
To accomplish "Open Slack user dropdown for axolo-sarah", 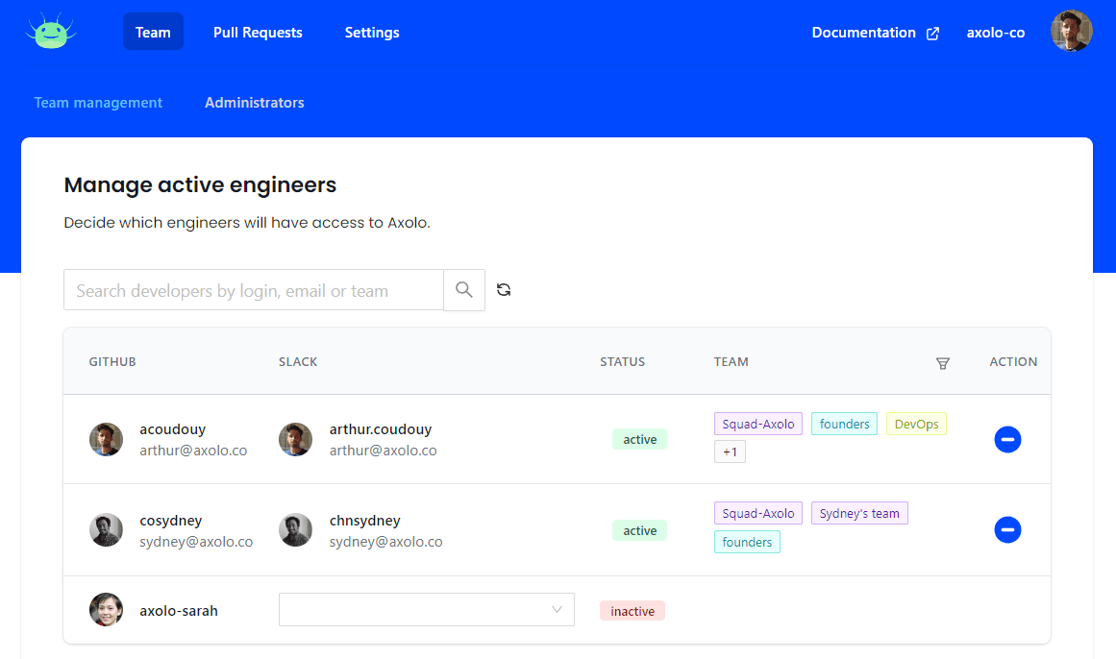I will point(426,610).
